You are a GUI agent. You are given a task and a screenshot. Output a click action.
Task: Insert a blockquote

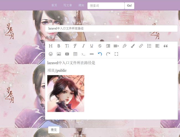point(166,46)
